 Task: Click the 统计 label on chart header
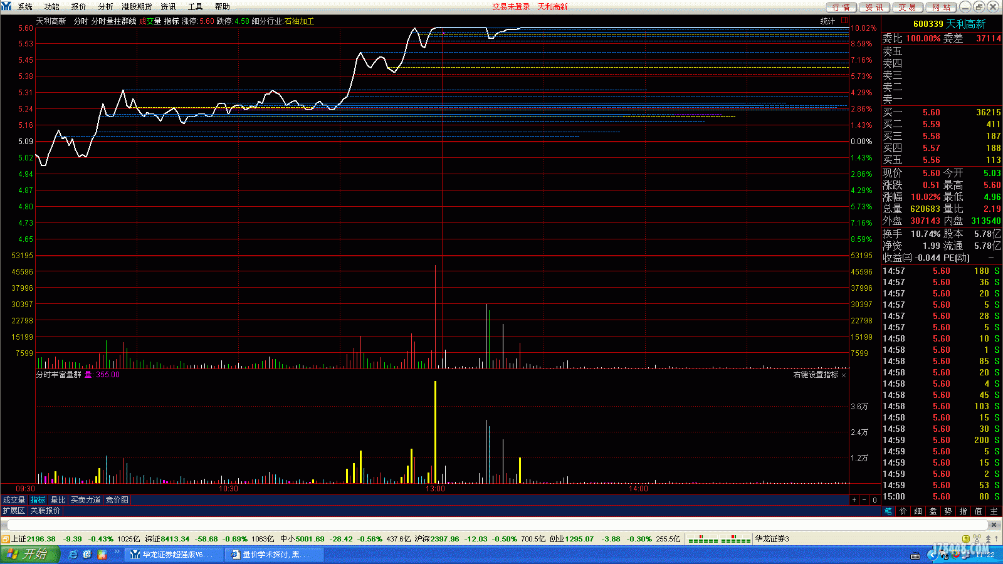tap(827, 21)
